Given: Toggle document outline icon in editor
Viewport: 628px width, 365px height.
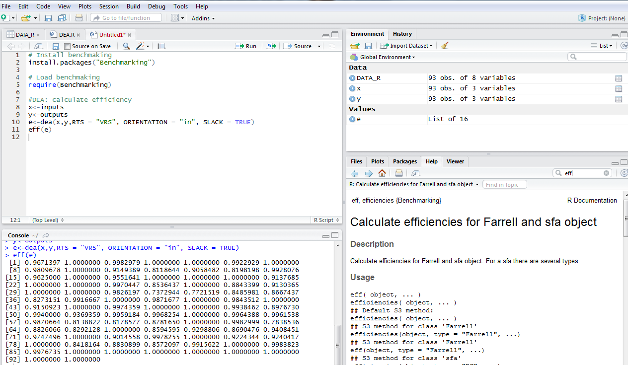Looking at the screenshot, I should pos(332,46).
